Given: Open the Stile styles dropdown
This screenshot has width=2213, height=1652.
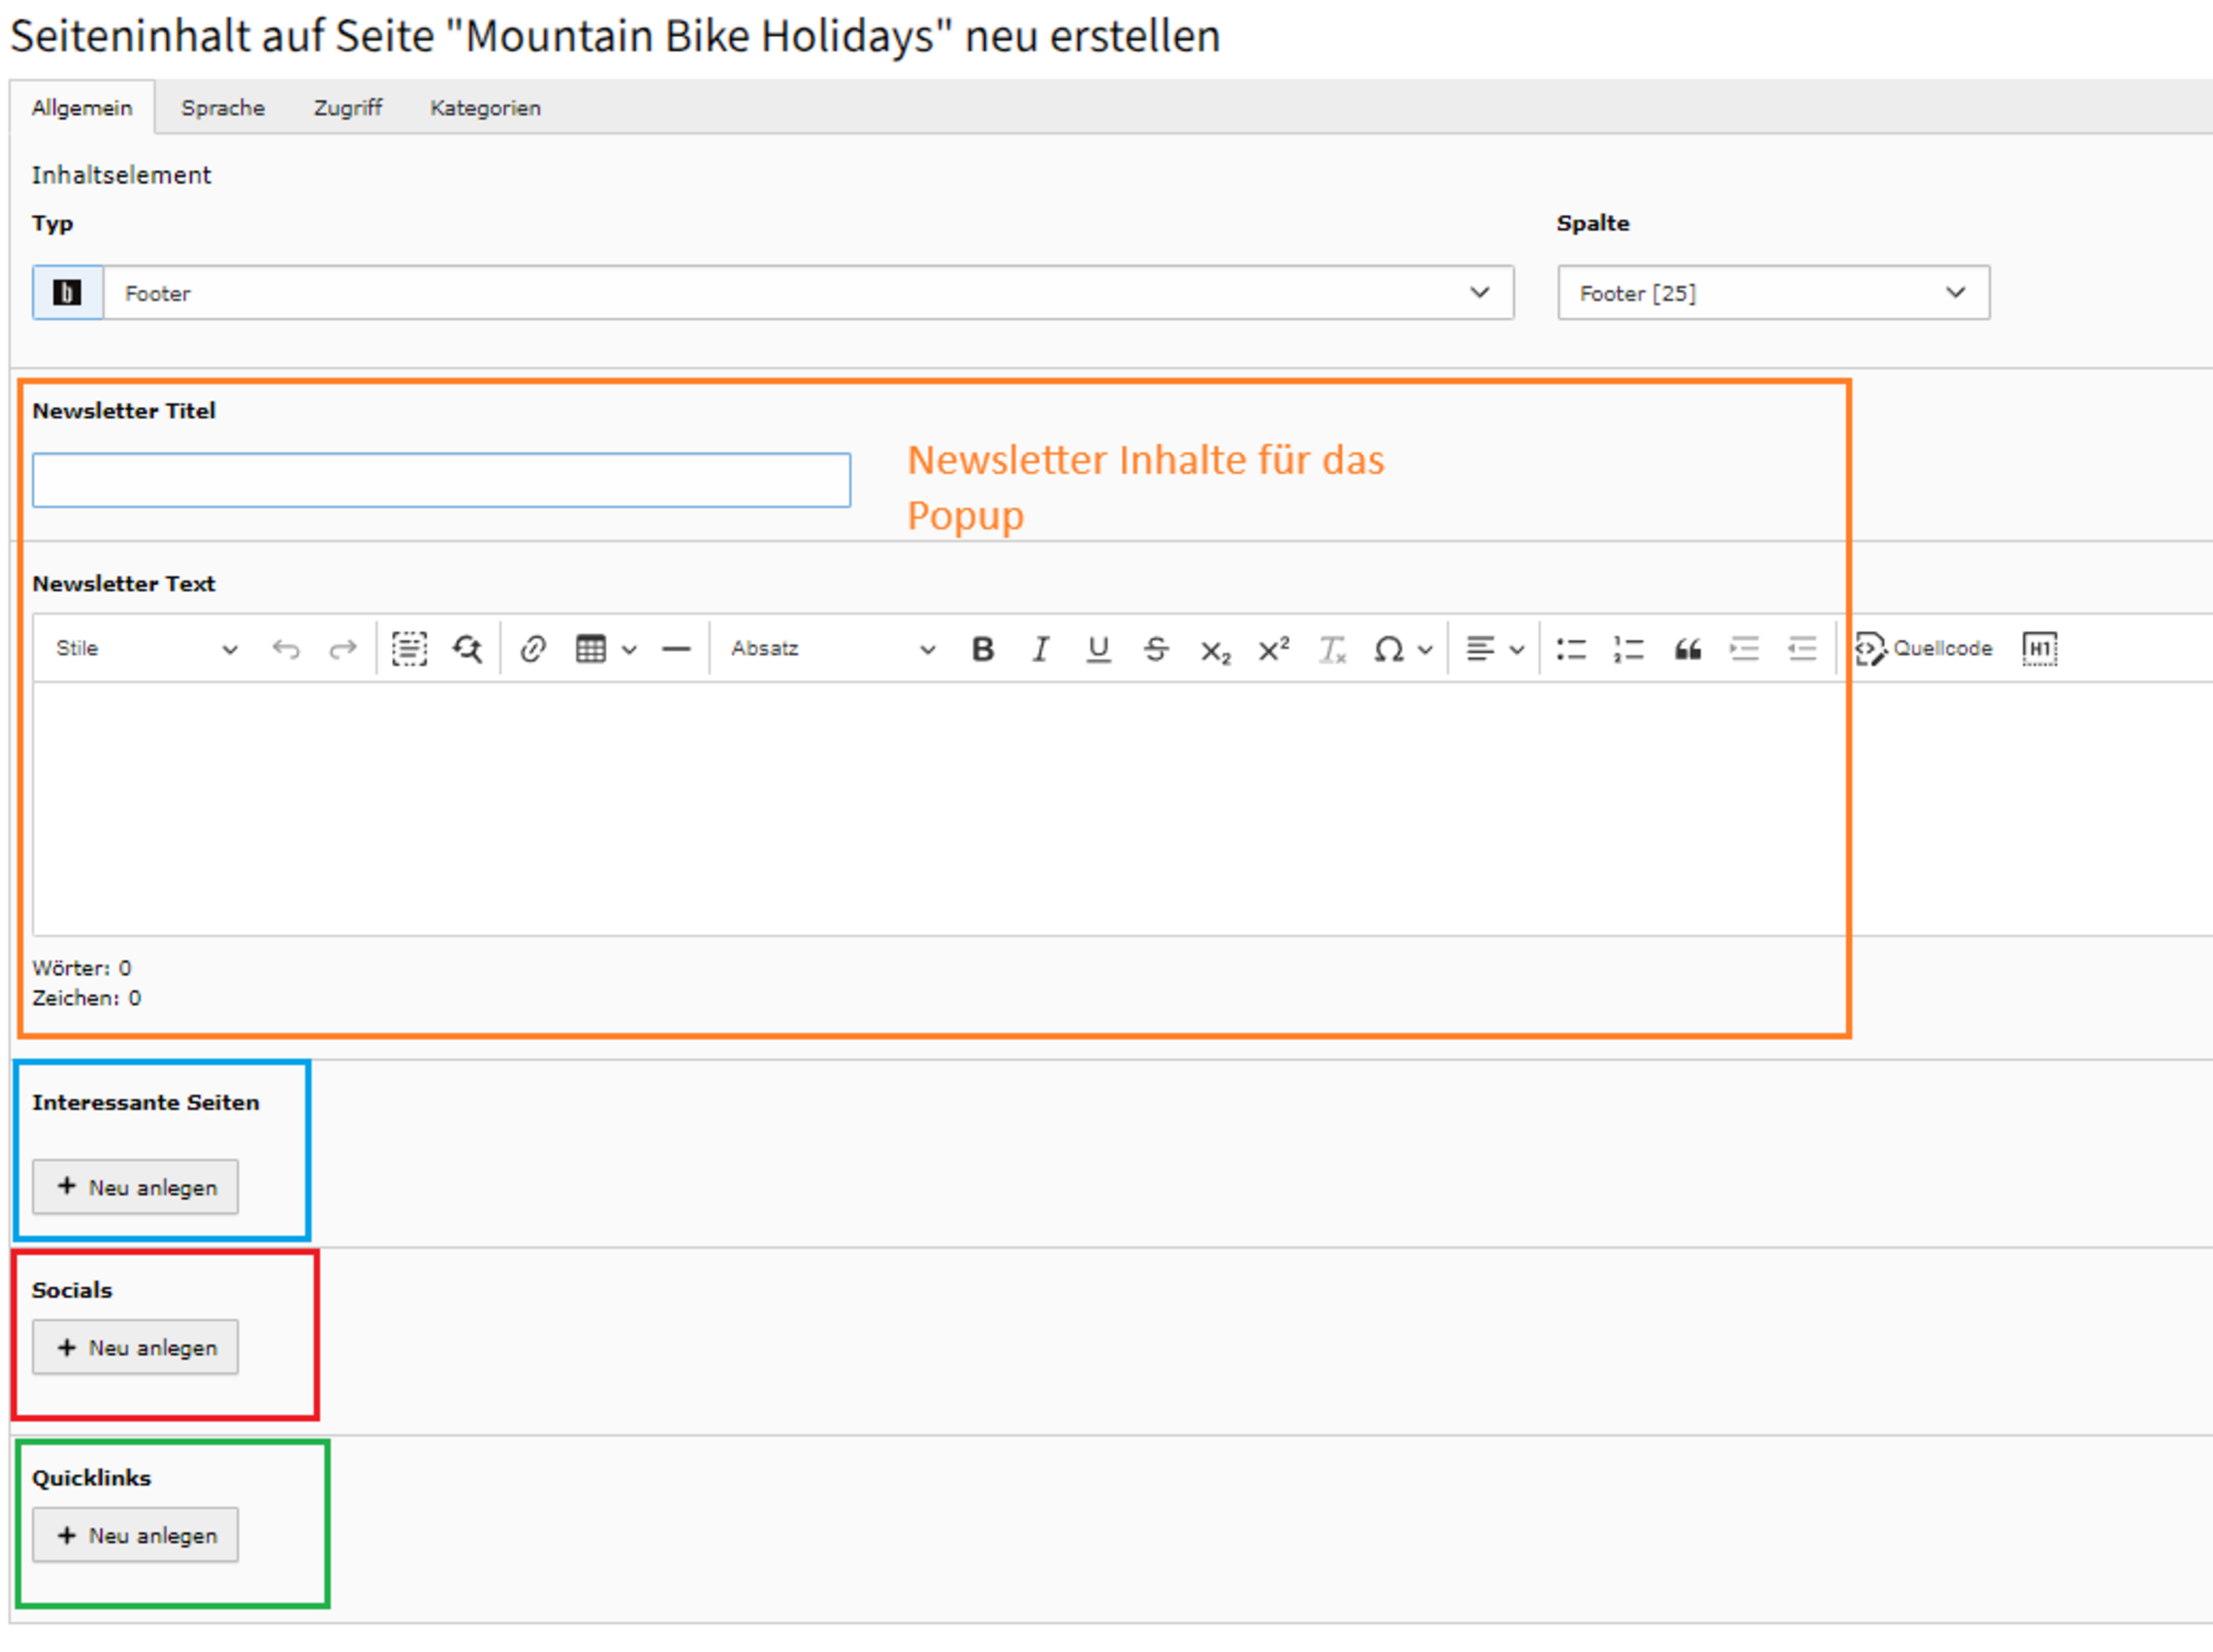Looking at the screenshot, I should point(146,649).
